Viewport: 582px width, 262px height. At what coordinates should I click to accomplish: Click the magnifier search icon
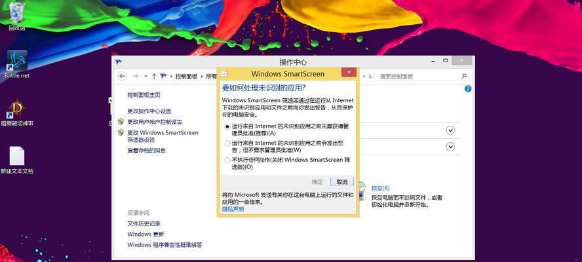coord(464,76)
